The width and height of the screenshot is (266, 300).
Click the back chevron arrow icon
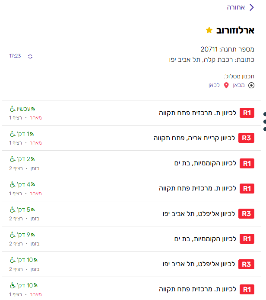252,7
